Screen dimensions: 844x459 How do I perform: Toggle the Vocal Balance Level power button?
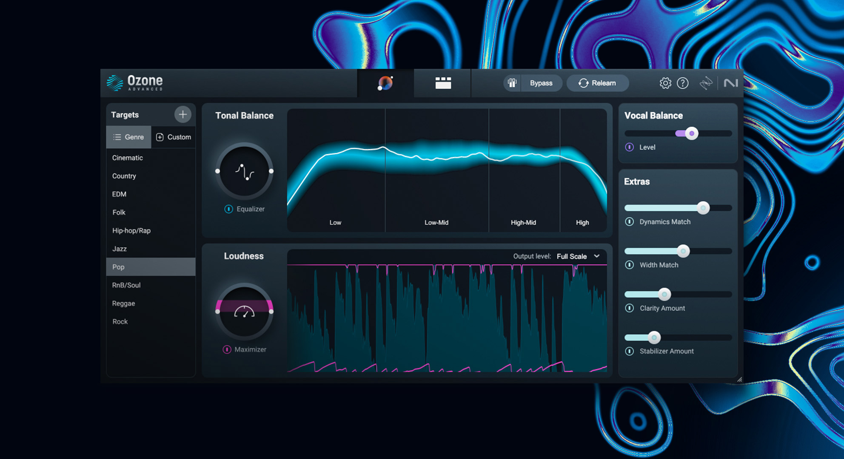(x=630, y=147)
